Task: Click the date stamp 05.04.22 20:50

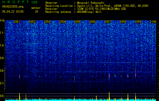Action: [13, 12]
